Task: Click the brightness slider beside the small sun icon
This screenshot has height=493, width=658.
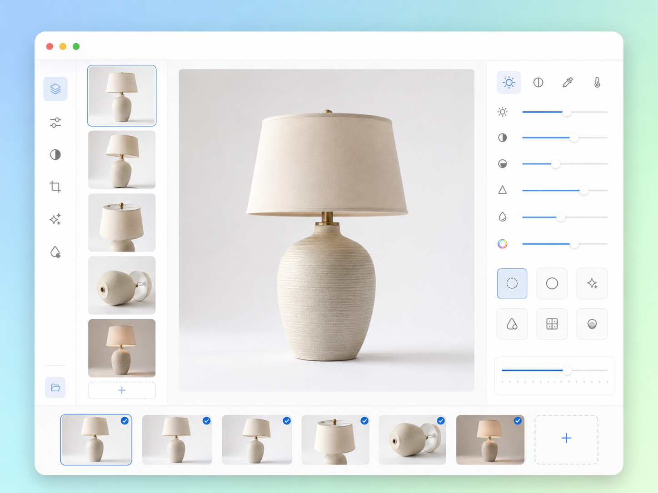Action: [x=565, y=112]
